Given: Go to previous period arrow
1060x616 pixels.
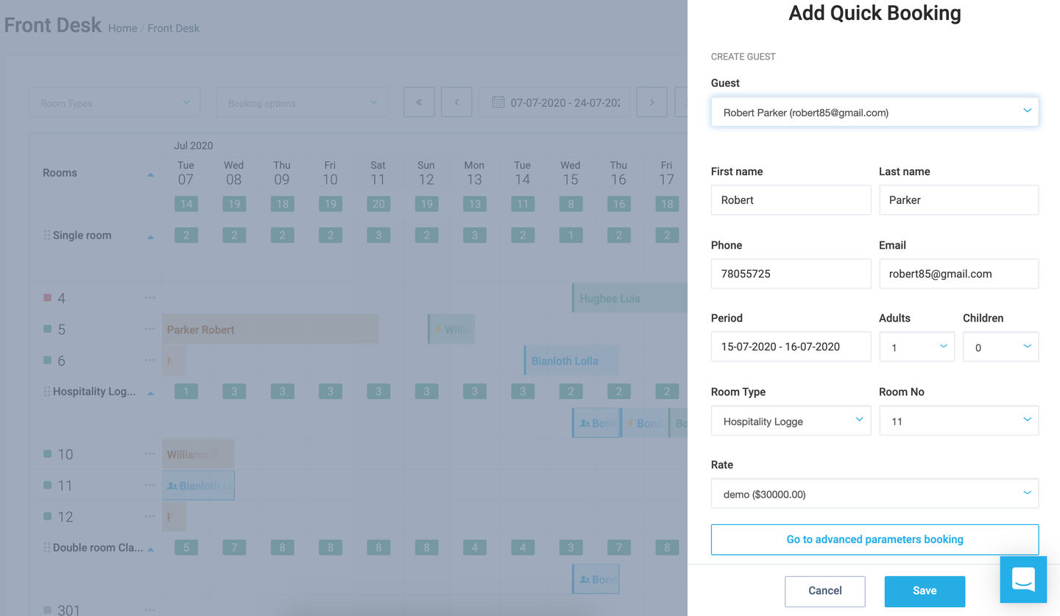Looking at the screenshot, I should [456, 102].
